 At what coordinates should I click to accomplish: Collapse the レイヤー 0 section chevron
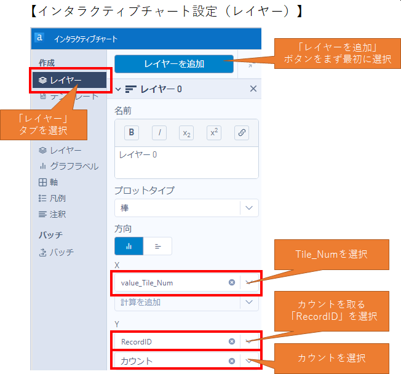tap(118, 89)
